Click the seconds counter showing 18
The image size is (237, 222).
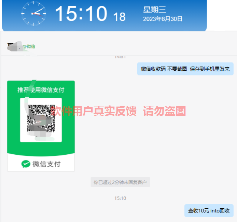click(119, 17)
